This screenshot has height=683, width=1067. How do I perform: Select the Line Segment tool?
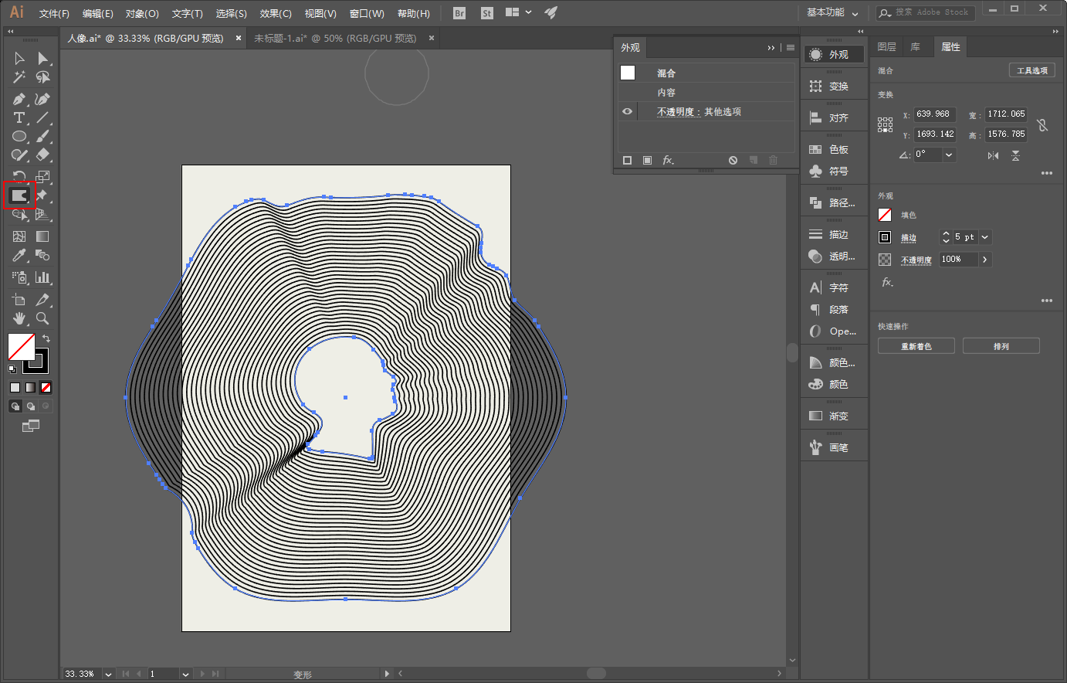click(43, 117)
